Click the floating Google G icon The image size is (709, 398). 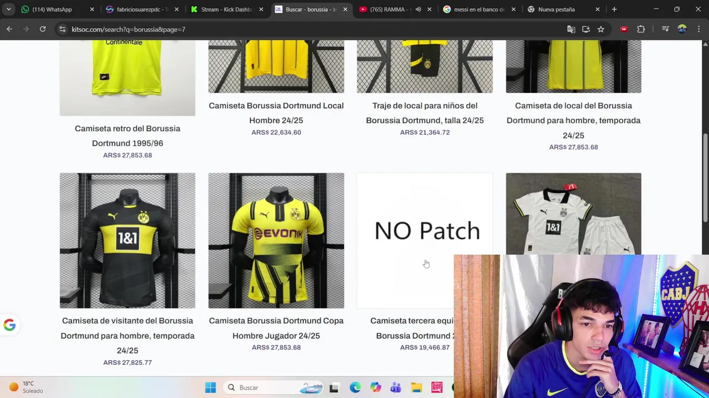point(9,325)
